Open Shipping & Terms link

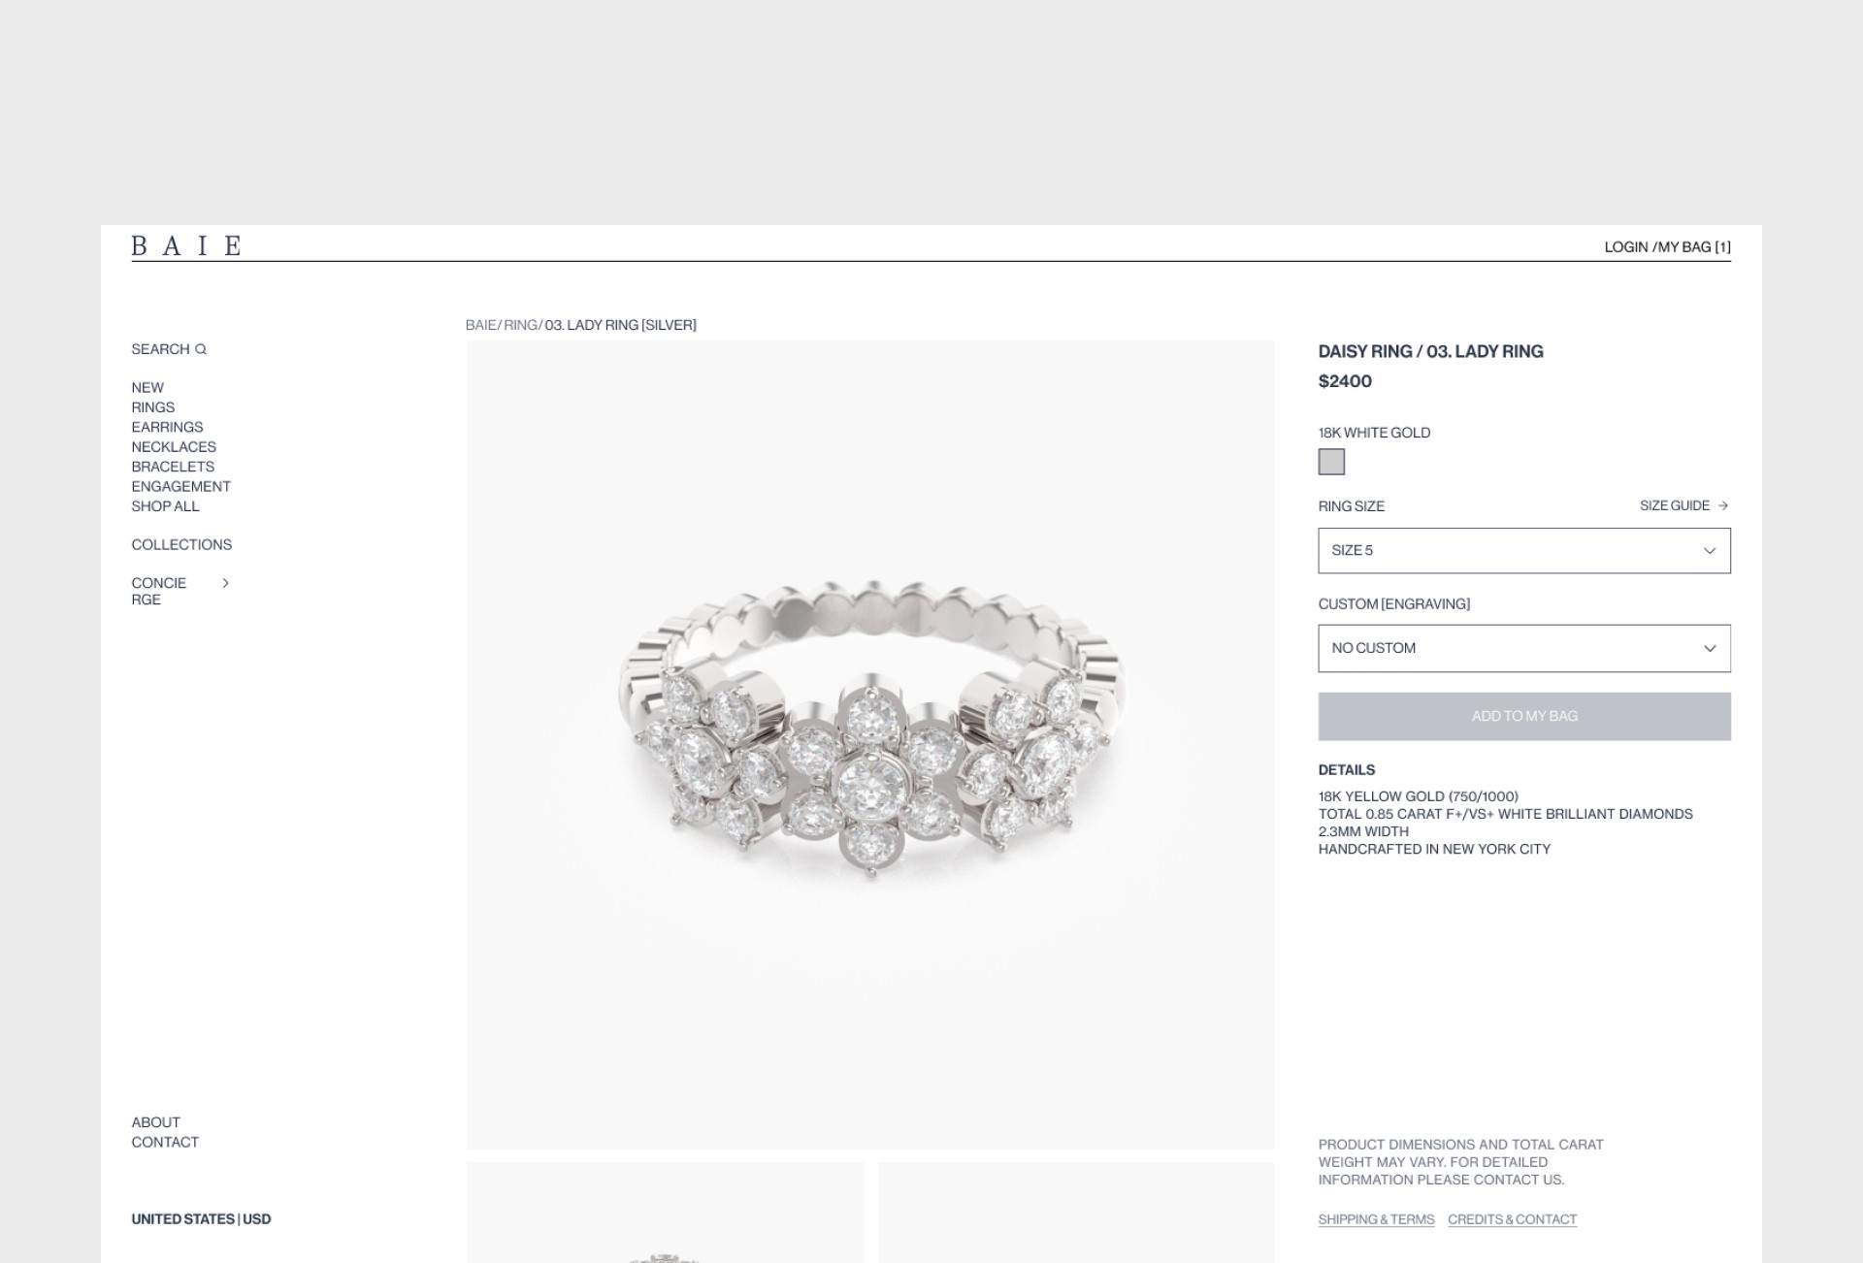(1376, 1220)
